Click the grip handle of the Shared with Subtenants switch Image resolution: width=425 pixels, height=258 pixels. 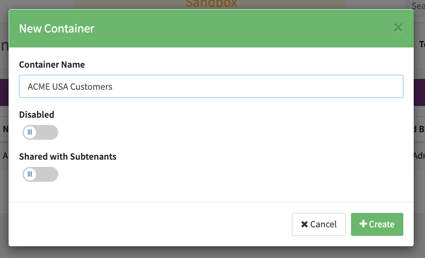click(30, 174)
